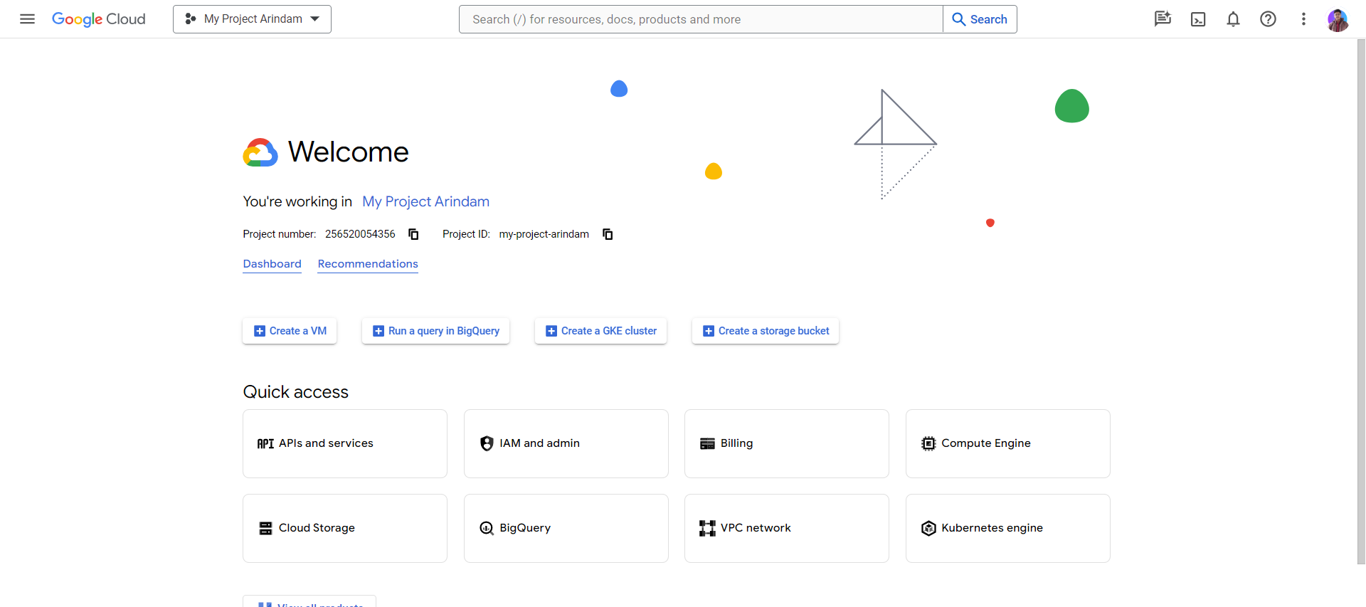Open BigQuery quick access card
This screenshot has width=1366, height=607.
566,528
